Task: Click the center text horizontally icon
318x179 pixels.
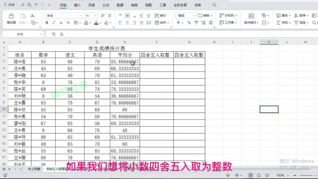Action: pos(127,23)
